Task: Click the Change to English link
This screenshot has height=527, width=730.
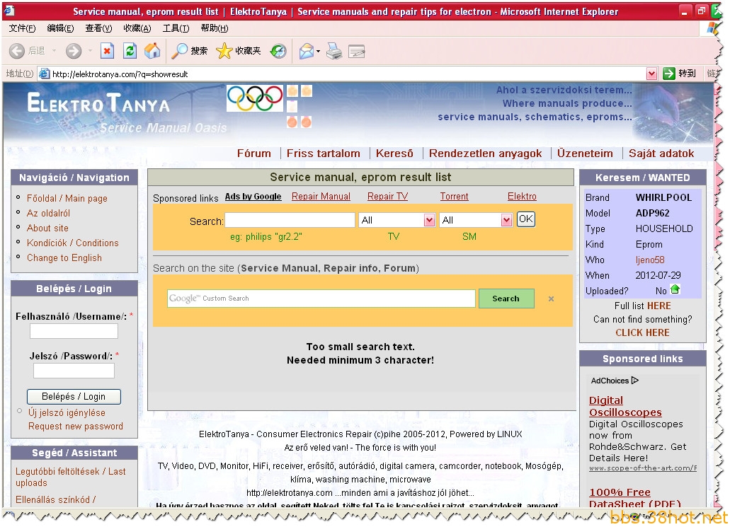Action: pos(64,257)
